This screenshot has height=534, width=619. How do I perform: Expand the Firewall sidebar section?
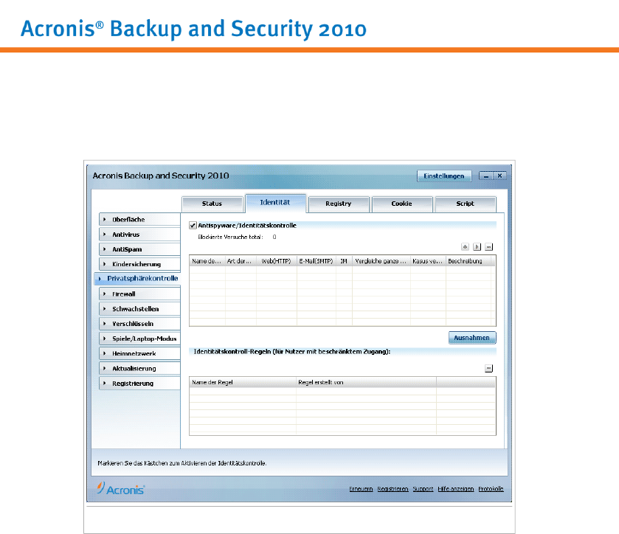click(137, 294)
